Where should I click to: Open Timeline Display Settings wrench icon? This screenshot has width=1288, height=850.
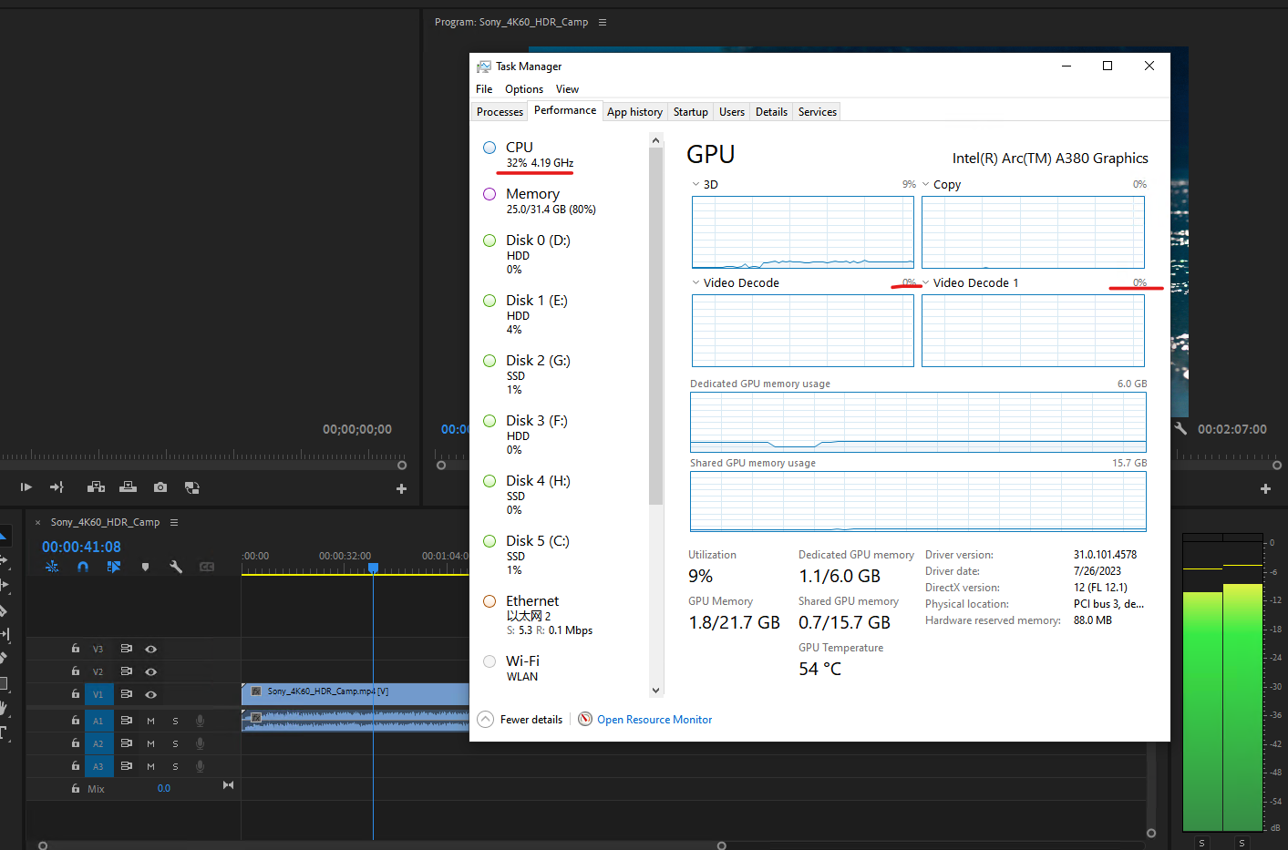176,566
